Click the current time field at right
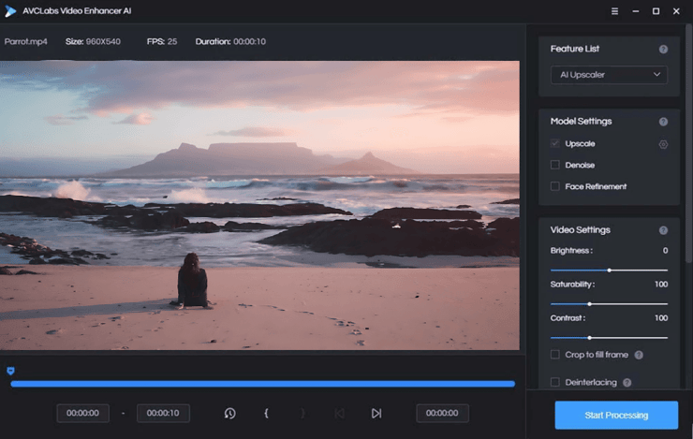 (x=442, y=413)
